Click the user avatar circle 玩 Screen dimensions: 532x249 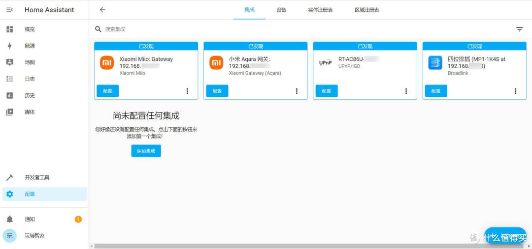point(9,236)
